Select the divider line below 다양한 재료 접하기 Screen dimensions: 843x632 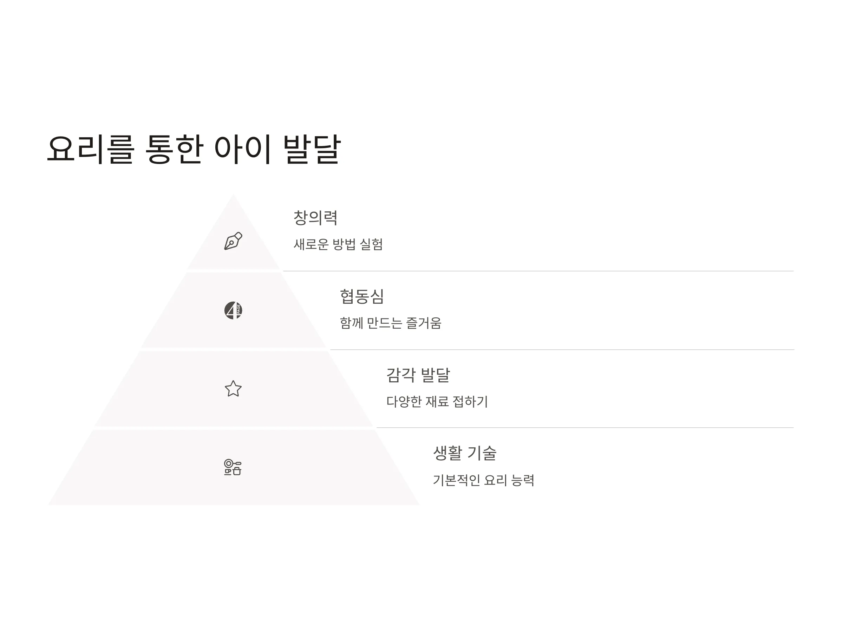(585, 428)
